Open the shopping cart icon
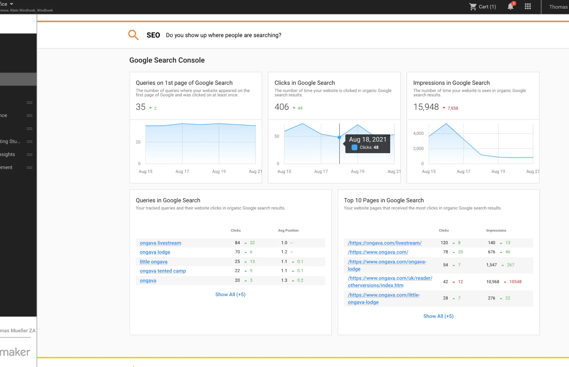The height and width of the screenshot is (367, 569). click(x=473, y=7)
